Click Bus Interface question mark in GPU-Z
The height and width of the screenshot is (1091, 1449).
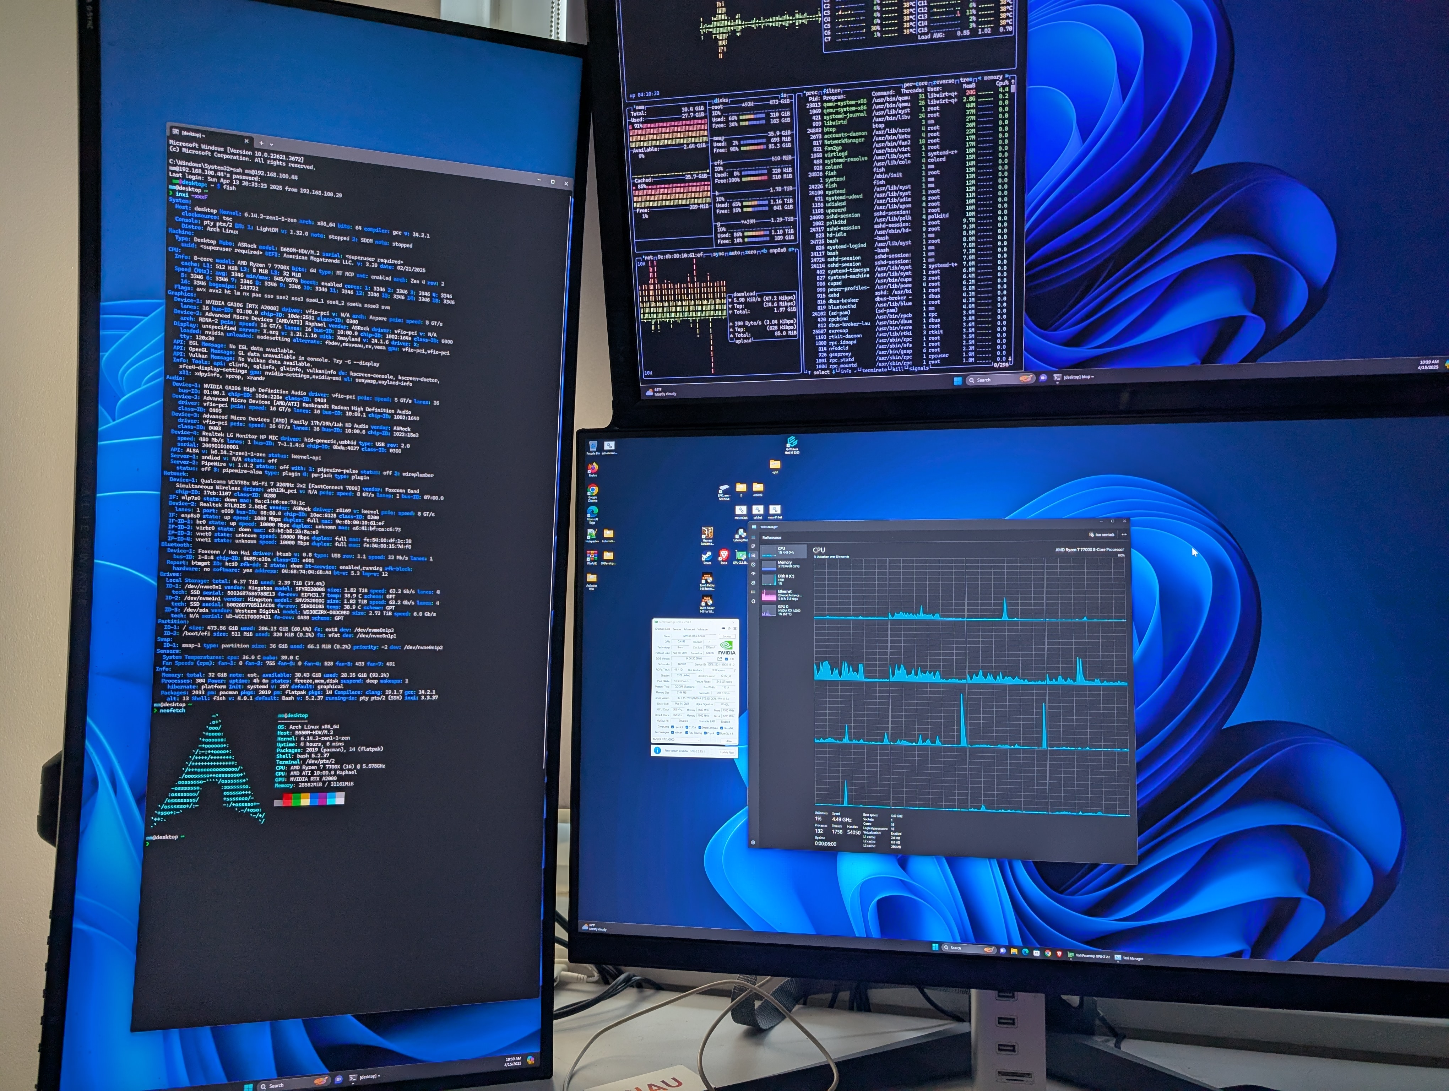point(735,671)
